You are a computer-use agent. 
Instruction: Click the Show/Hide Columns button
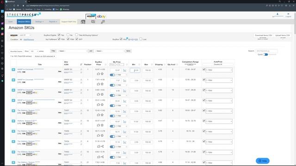16,51
